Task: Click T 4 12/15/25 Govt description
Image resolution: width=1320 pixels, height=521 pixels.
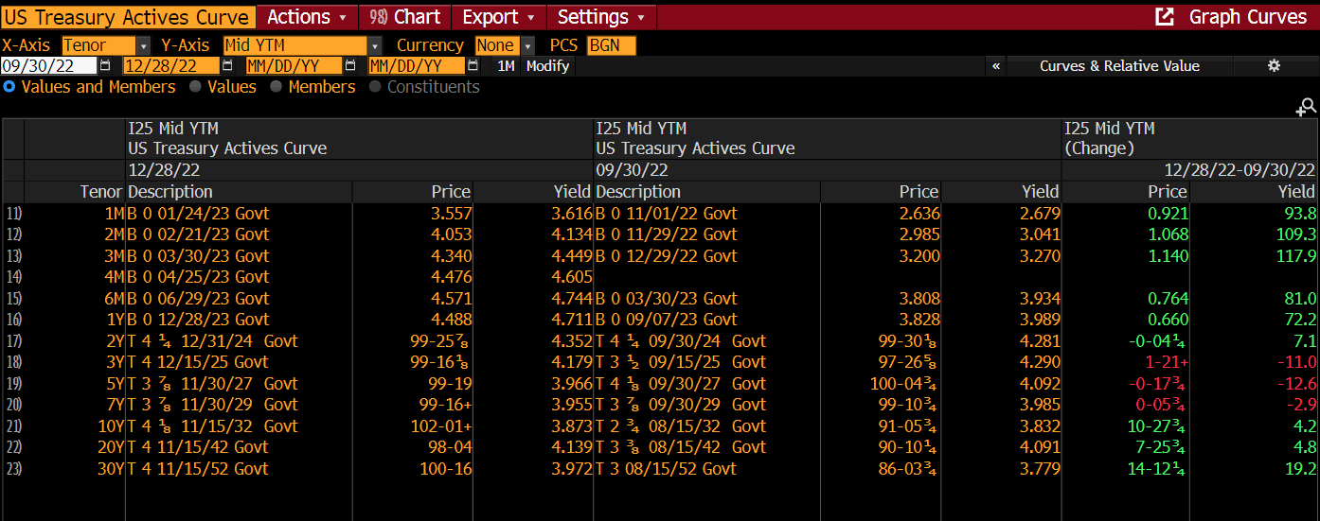Action: [x=199, y=362]
